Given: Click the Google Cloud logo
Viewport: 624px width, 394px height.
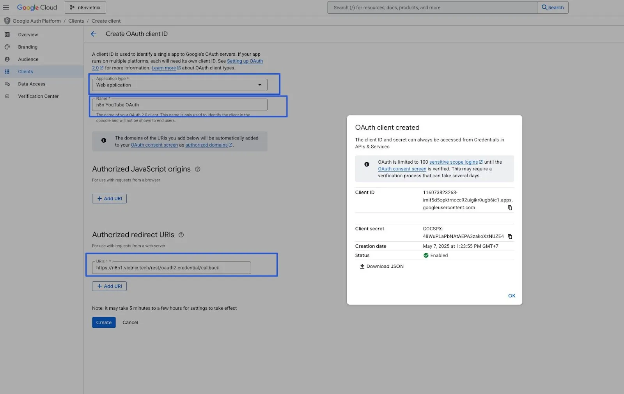Looking at the screenshot, I should click(37, 7).
